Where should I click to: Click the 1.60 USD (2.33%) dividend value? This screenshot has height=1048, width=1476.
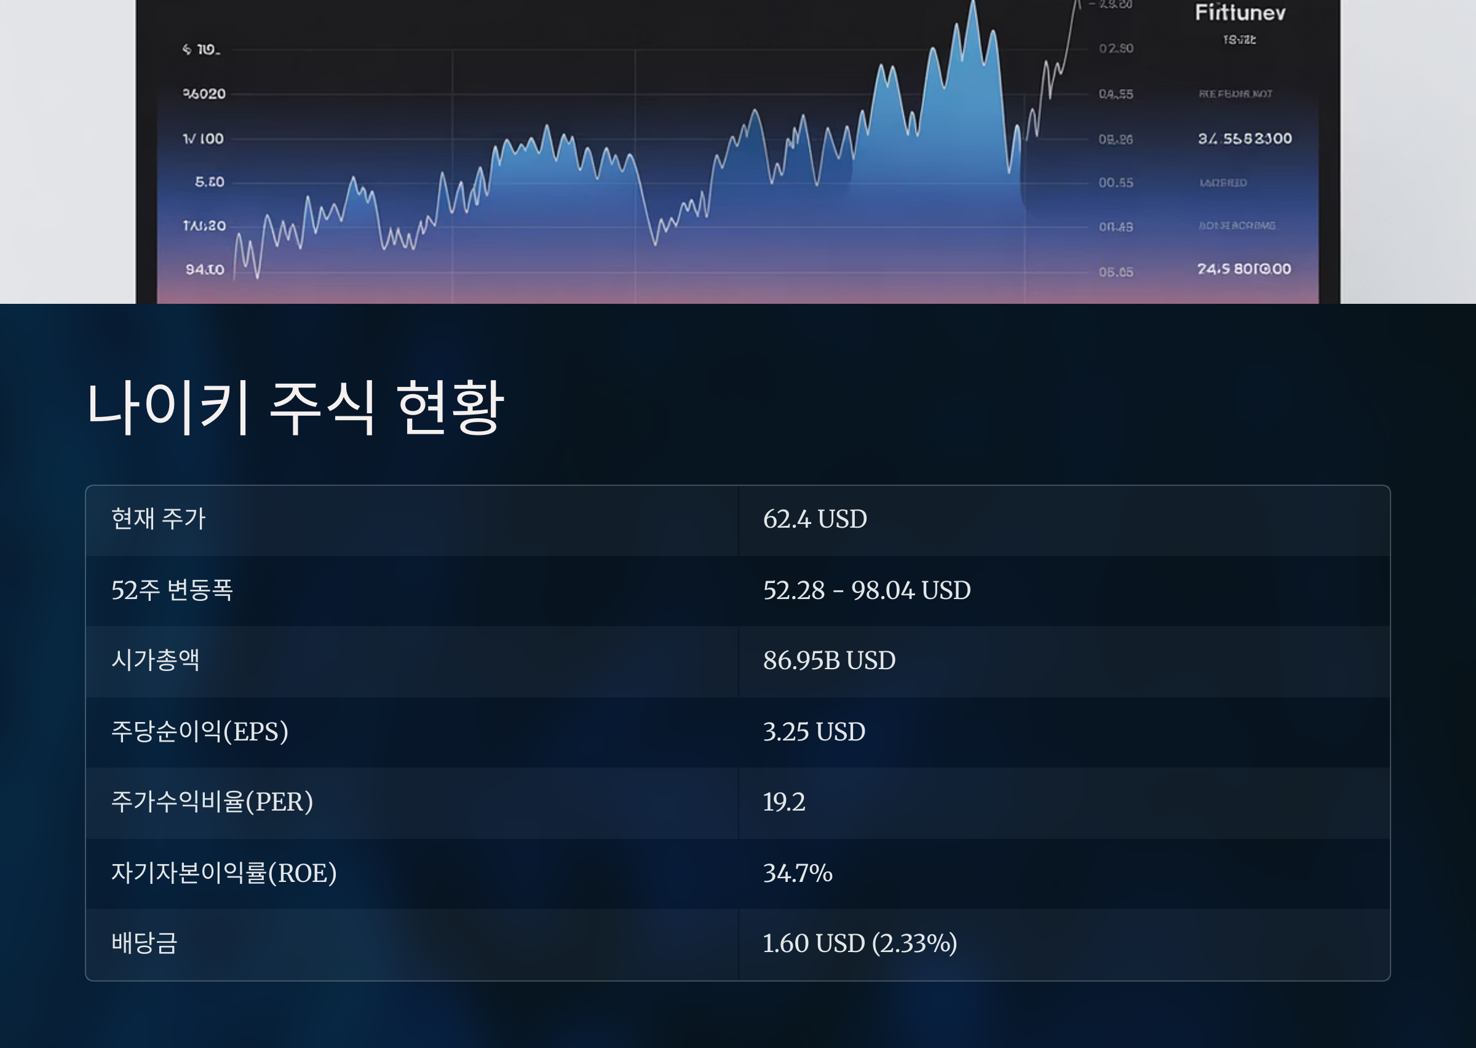point(859,943)
